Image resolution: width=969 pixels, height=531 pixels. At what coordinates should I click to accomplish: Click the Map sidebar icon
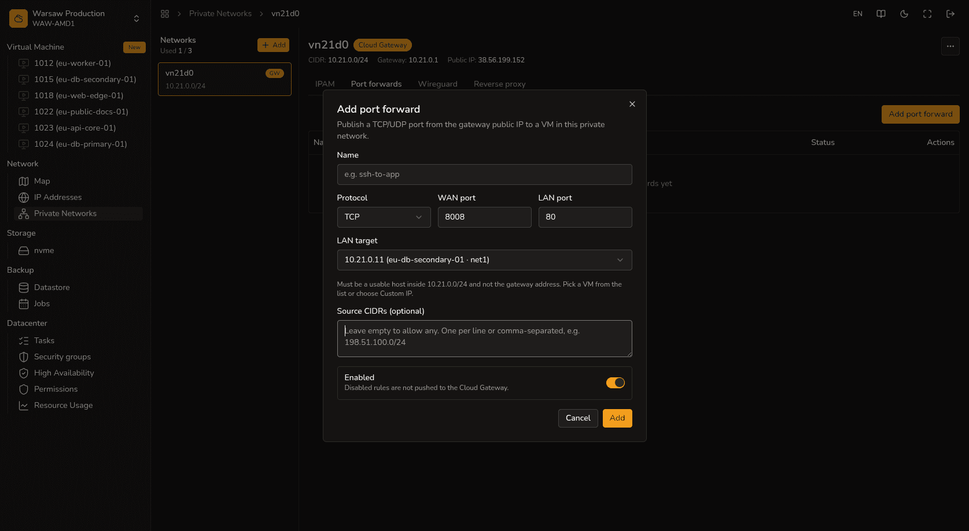pos(24,181)
